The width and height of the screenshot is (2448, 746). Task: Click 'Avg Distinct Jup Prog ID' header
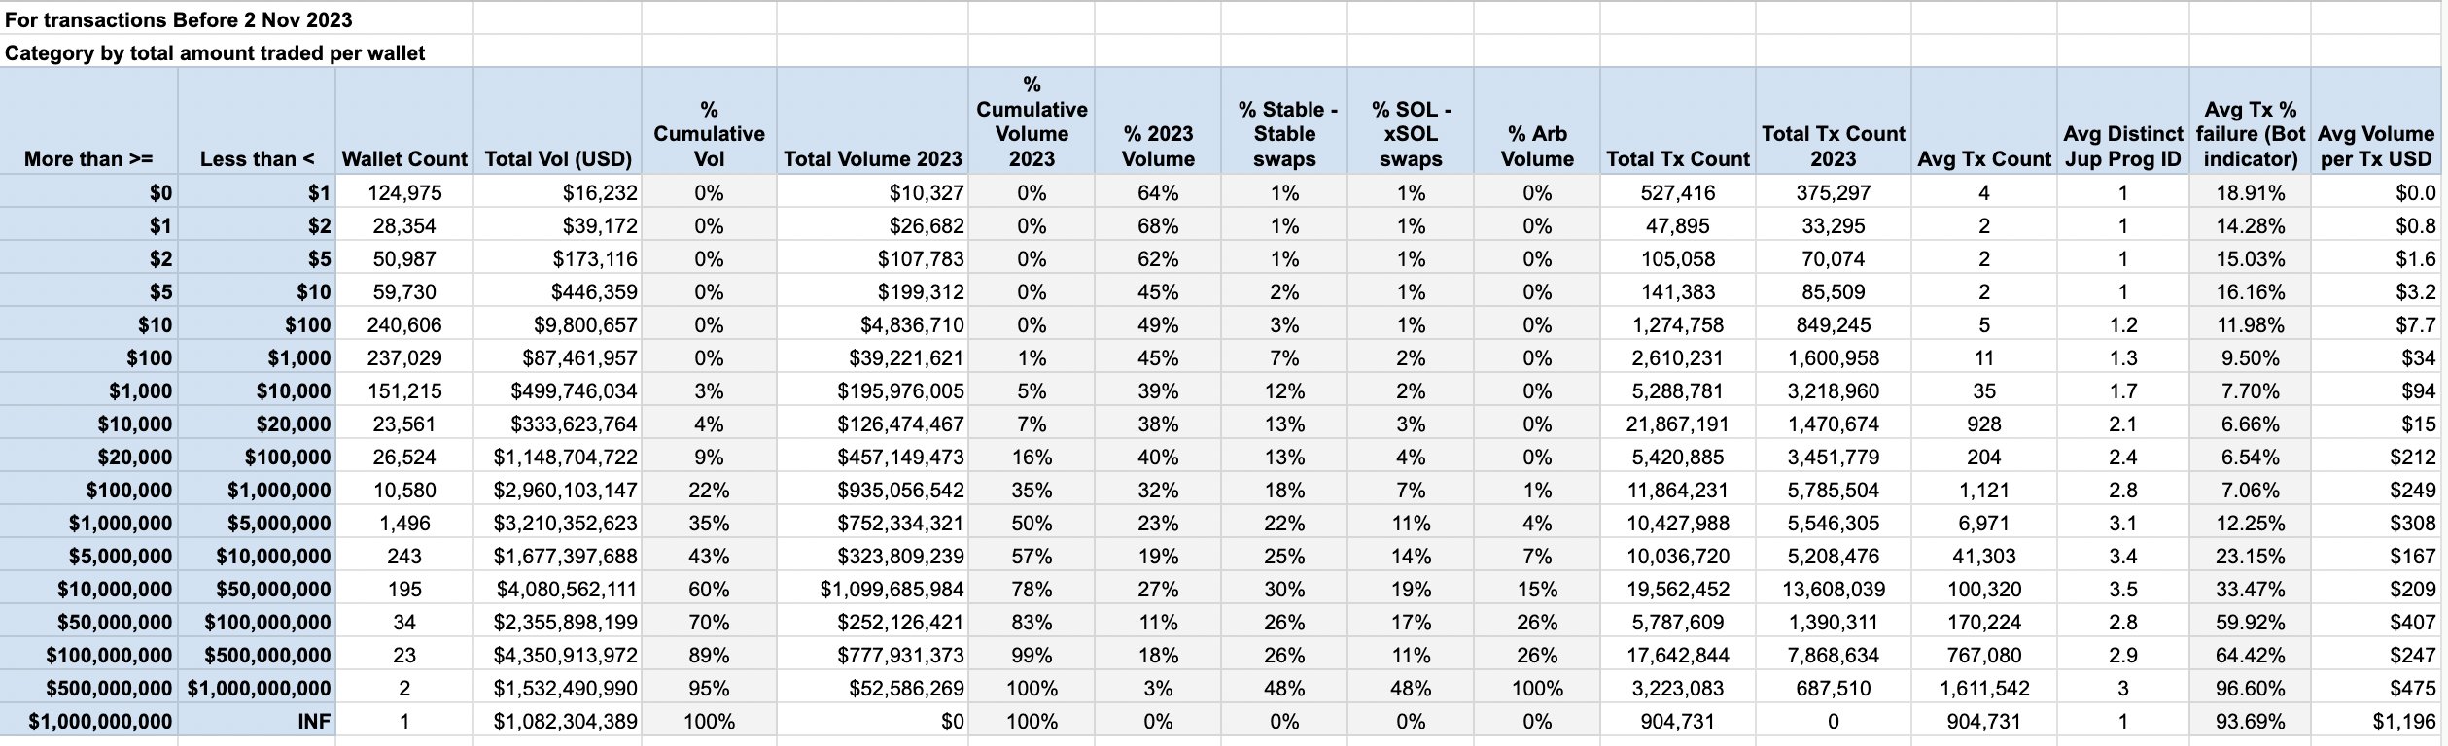click(x=2122, y=146)
